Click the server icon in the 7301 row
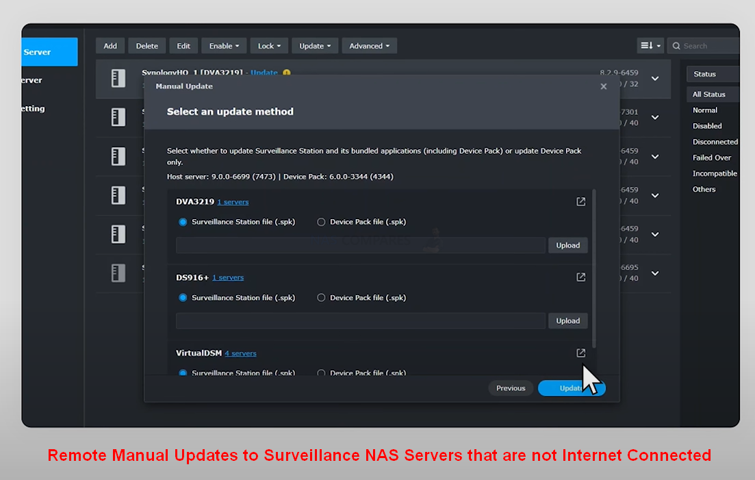Screen dimensions: 755x480 coord(118,117)
